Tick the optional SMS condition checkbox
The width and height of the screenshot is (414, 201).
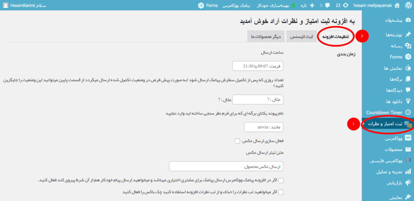(281, 180)
